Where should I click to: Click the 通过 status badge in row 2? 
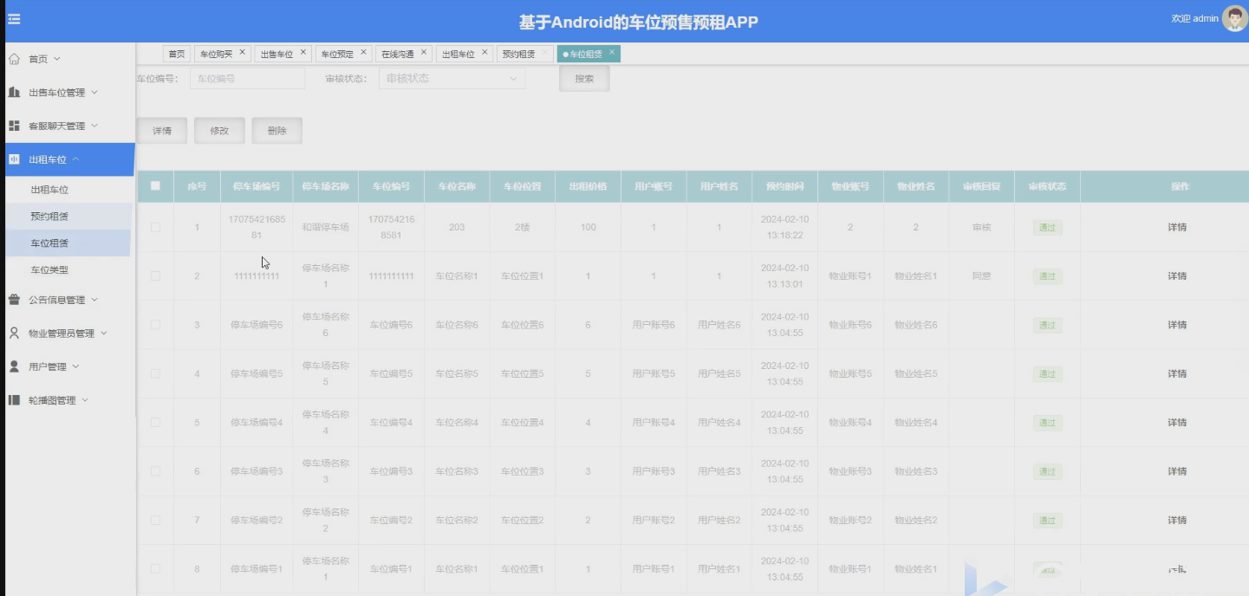point(1047,276)
